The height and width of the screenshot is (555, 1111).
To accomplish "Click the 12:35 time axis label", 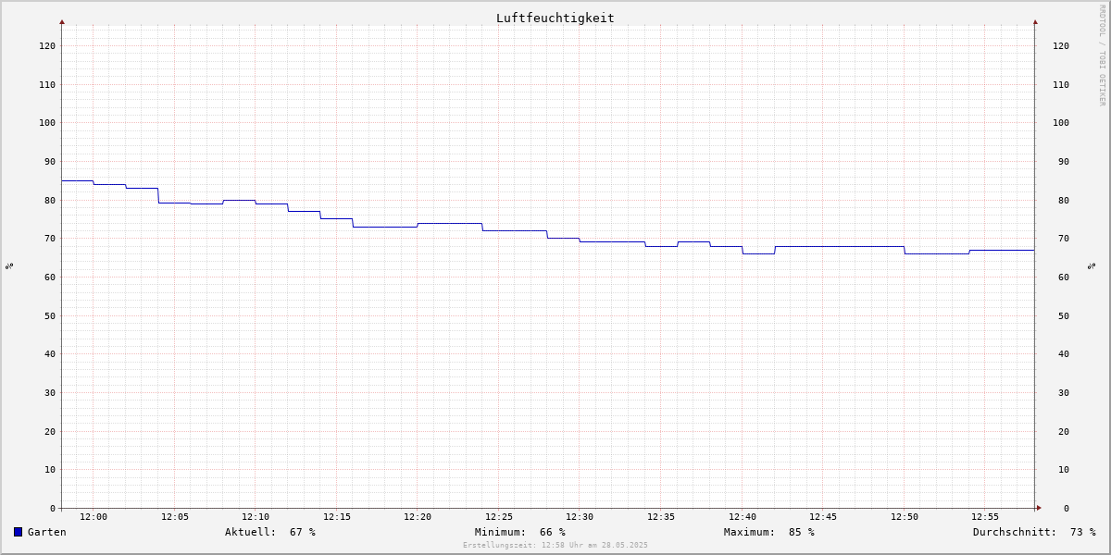I will coord(661,516).
